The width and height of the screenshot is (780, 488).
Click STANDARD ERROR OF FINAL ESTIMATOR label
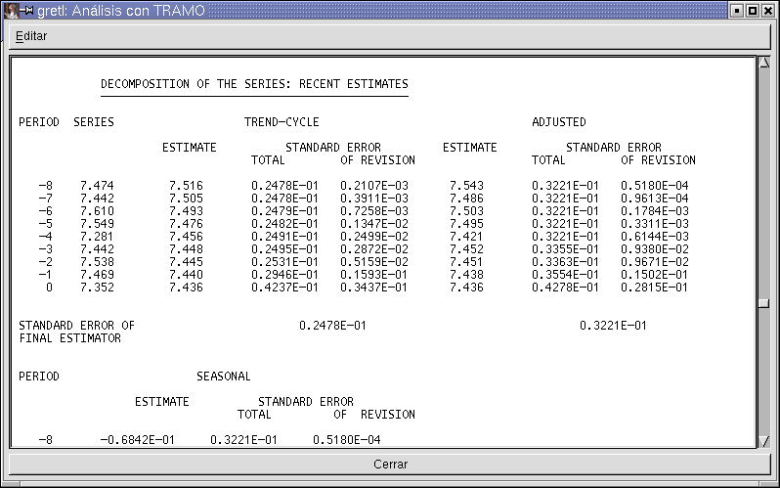click(x=76, y=332)
